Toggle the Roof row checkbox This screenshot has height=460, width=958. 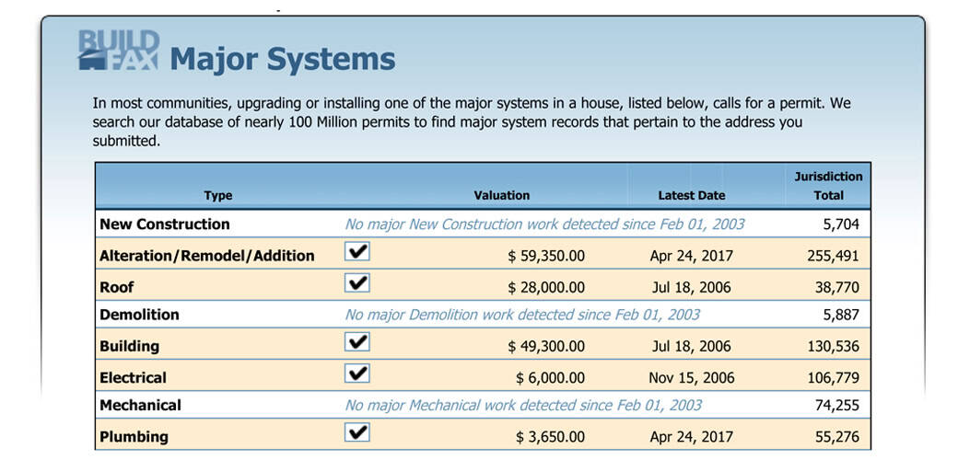pyautogui.click(x=357, y=283)
